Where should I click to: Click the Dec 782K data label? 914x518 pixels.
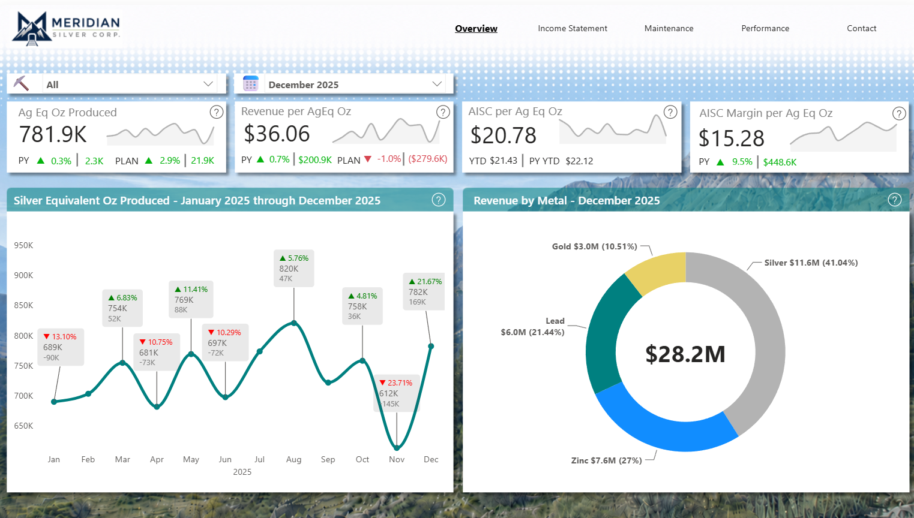tap(424, 292)
